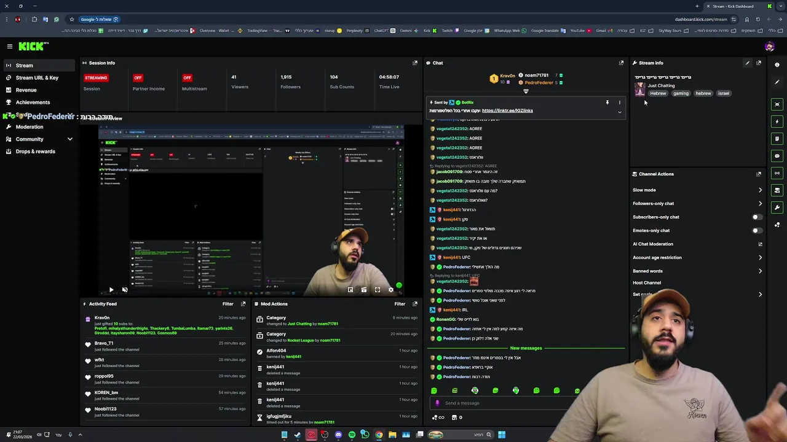Edit stream info with the pencil icon
This screenshot has height=442, width=787.
pos(748,63)
